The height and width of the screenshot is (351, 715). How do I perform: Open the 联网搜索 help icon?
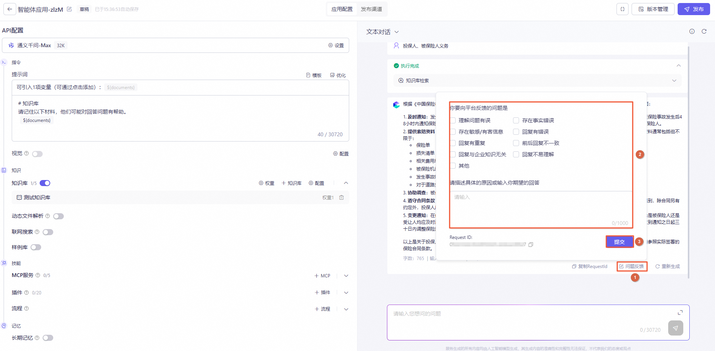point(37,232)
